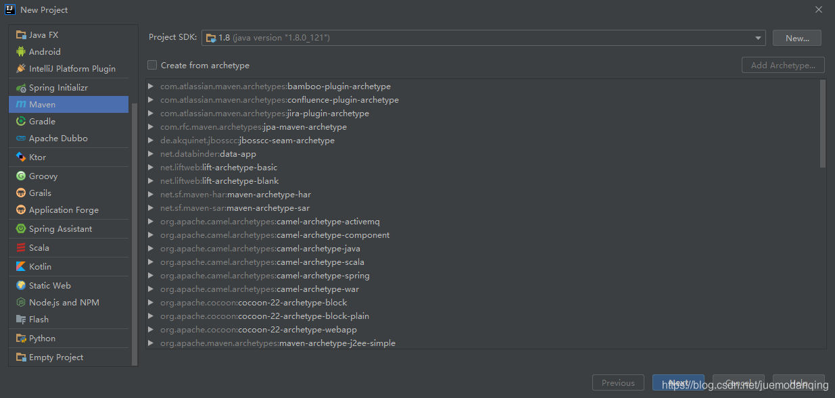Select Python project type
Image resolution: width=835 pixels, height=398 pixels.
pyautogui.click(x=68, y=339)
